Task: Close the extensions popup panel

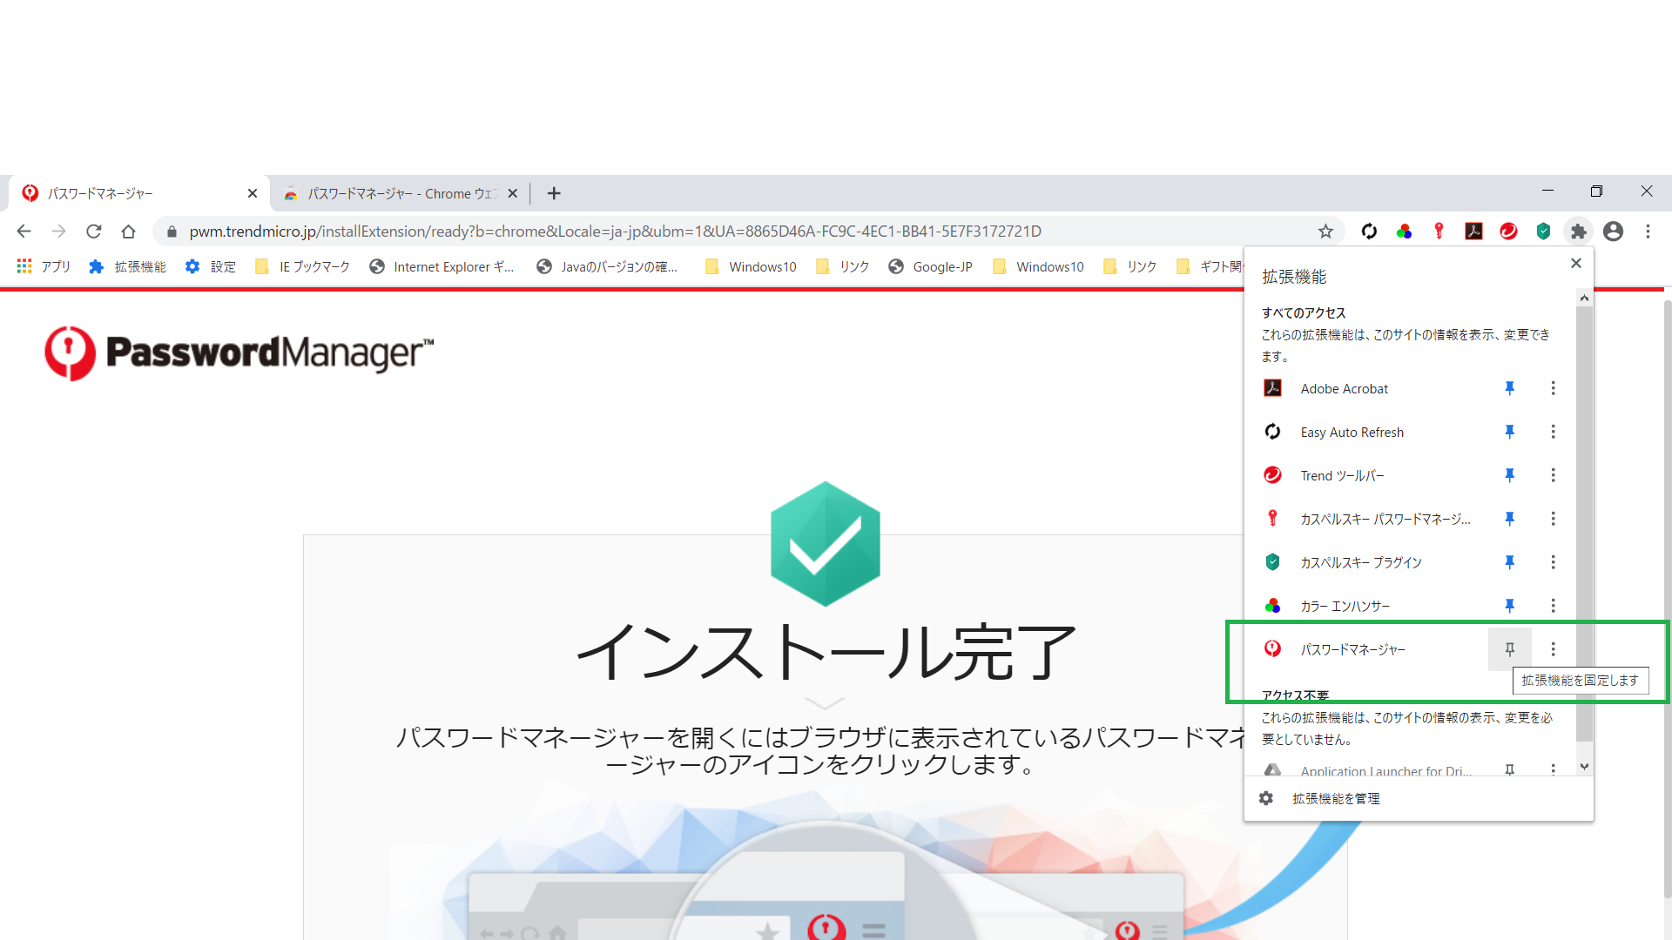Action: tap(1575, 264)
